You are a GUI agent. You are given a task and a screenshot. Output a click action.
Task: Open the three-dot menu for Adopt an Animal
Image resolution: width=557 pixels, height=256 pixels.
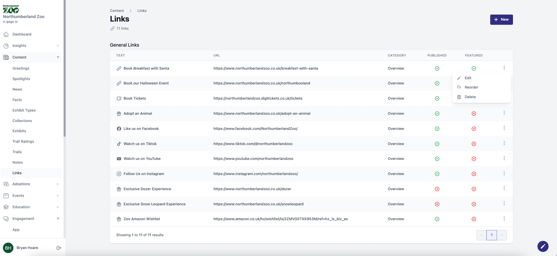click(504, 113)
